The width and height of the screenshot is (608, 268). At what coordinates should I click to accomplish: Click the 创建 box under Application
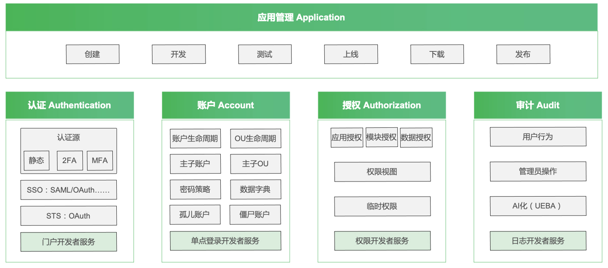93,54
